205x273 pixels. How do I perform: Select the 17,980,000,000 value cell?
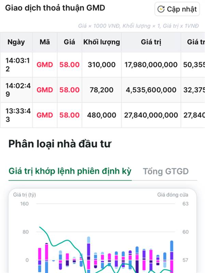(151, 65)
